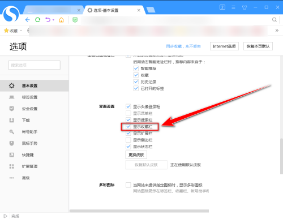This screenshot has width=283, height=219.
Task: Switch to the 选项-基本设置 tab
Action: pyautogui.click(x=114, y=10)
